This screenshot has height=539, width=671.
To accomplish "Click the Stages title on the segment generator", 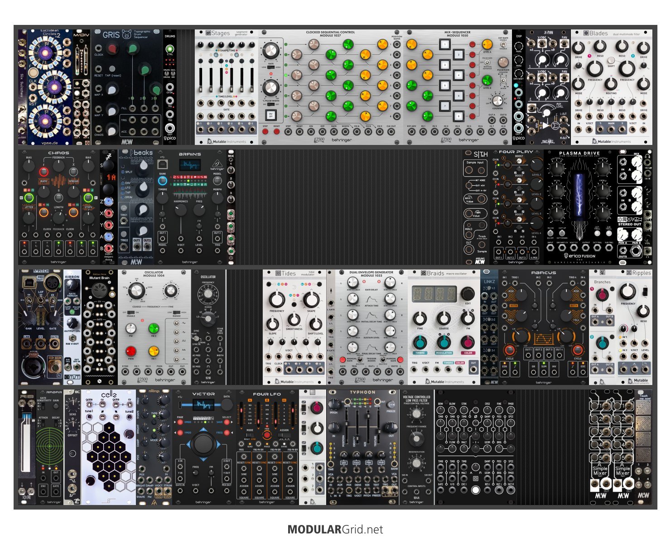I will 221,33.
